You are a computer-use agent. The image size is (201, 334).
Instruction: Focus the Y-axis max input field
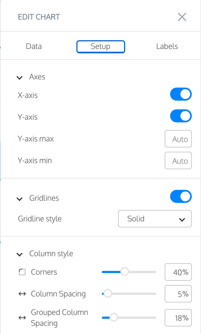point(178,139)
